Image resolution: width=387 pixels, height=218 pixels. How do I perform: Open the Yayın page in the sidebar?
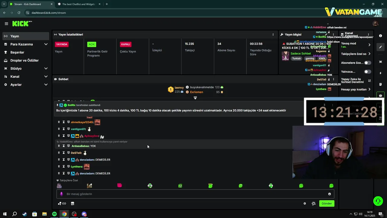click(x=26, y=36)
